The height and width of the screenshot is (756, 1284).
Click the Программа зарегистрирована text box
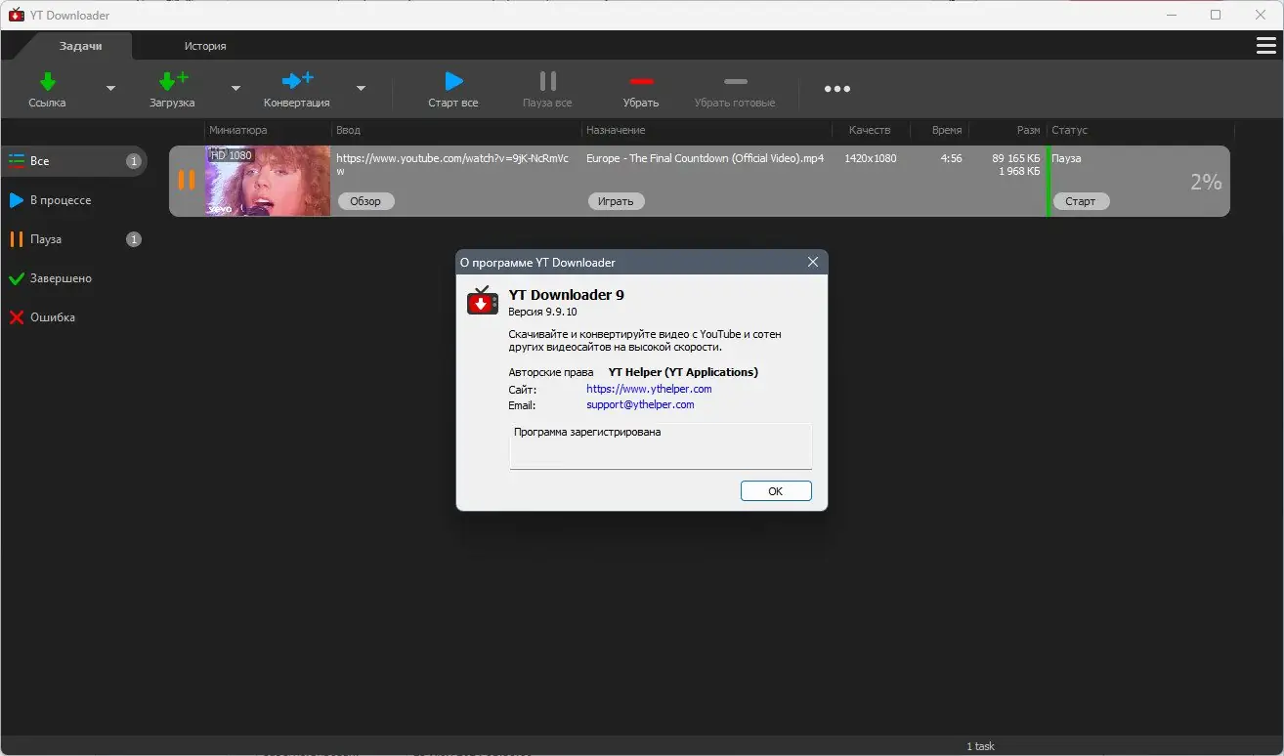point(661,445)
